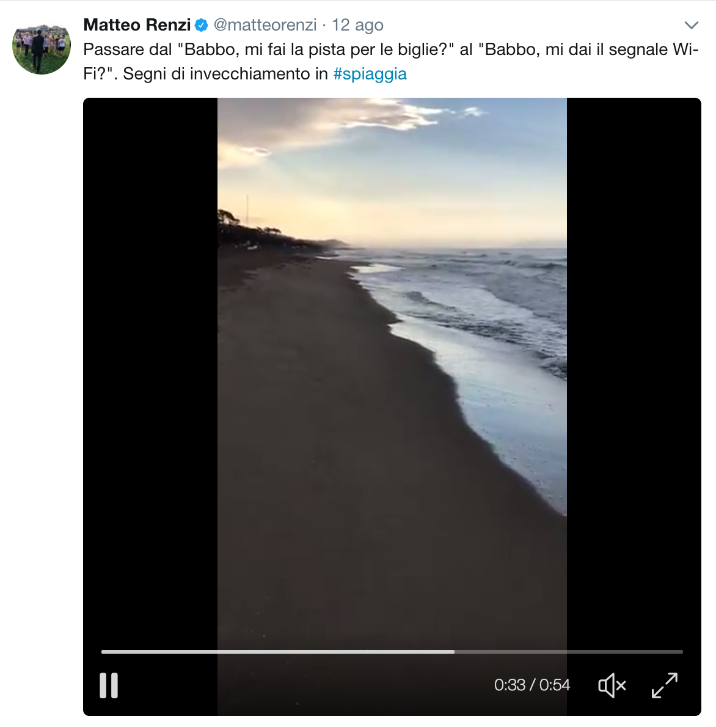This screenshot has height=727, width=716.
Task: Seek back within the played progress bar portion
Action: [x=277, y=651]
